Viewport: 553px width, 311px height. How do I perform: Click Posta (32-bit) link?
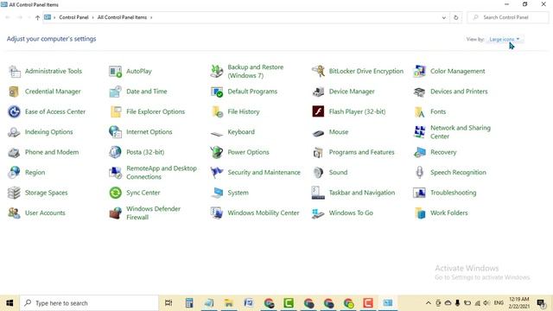pyautogui.click(x=145, y=152)
